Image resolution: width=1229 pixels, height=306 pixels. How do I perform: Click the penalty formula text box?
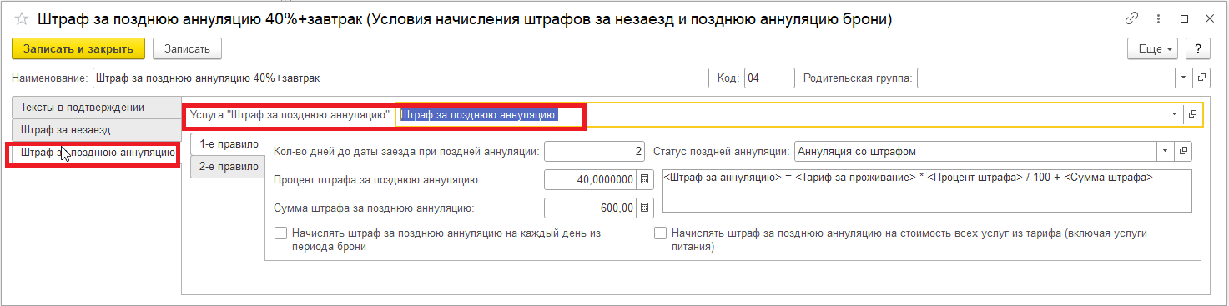click(926, 191)
